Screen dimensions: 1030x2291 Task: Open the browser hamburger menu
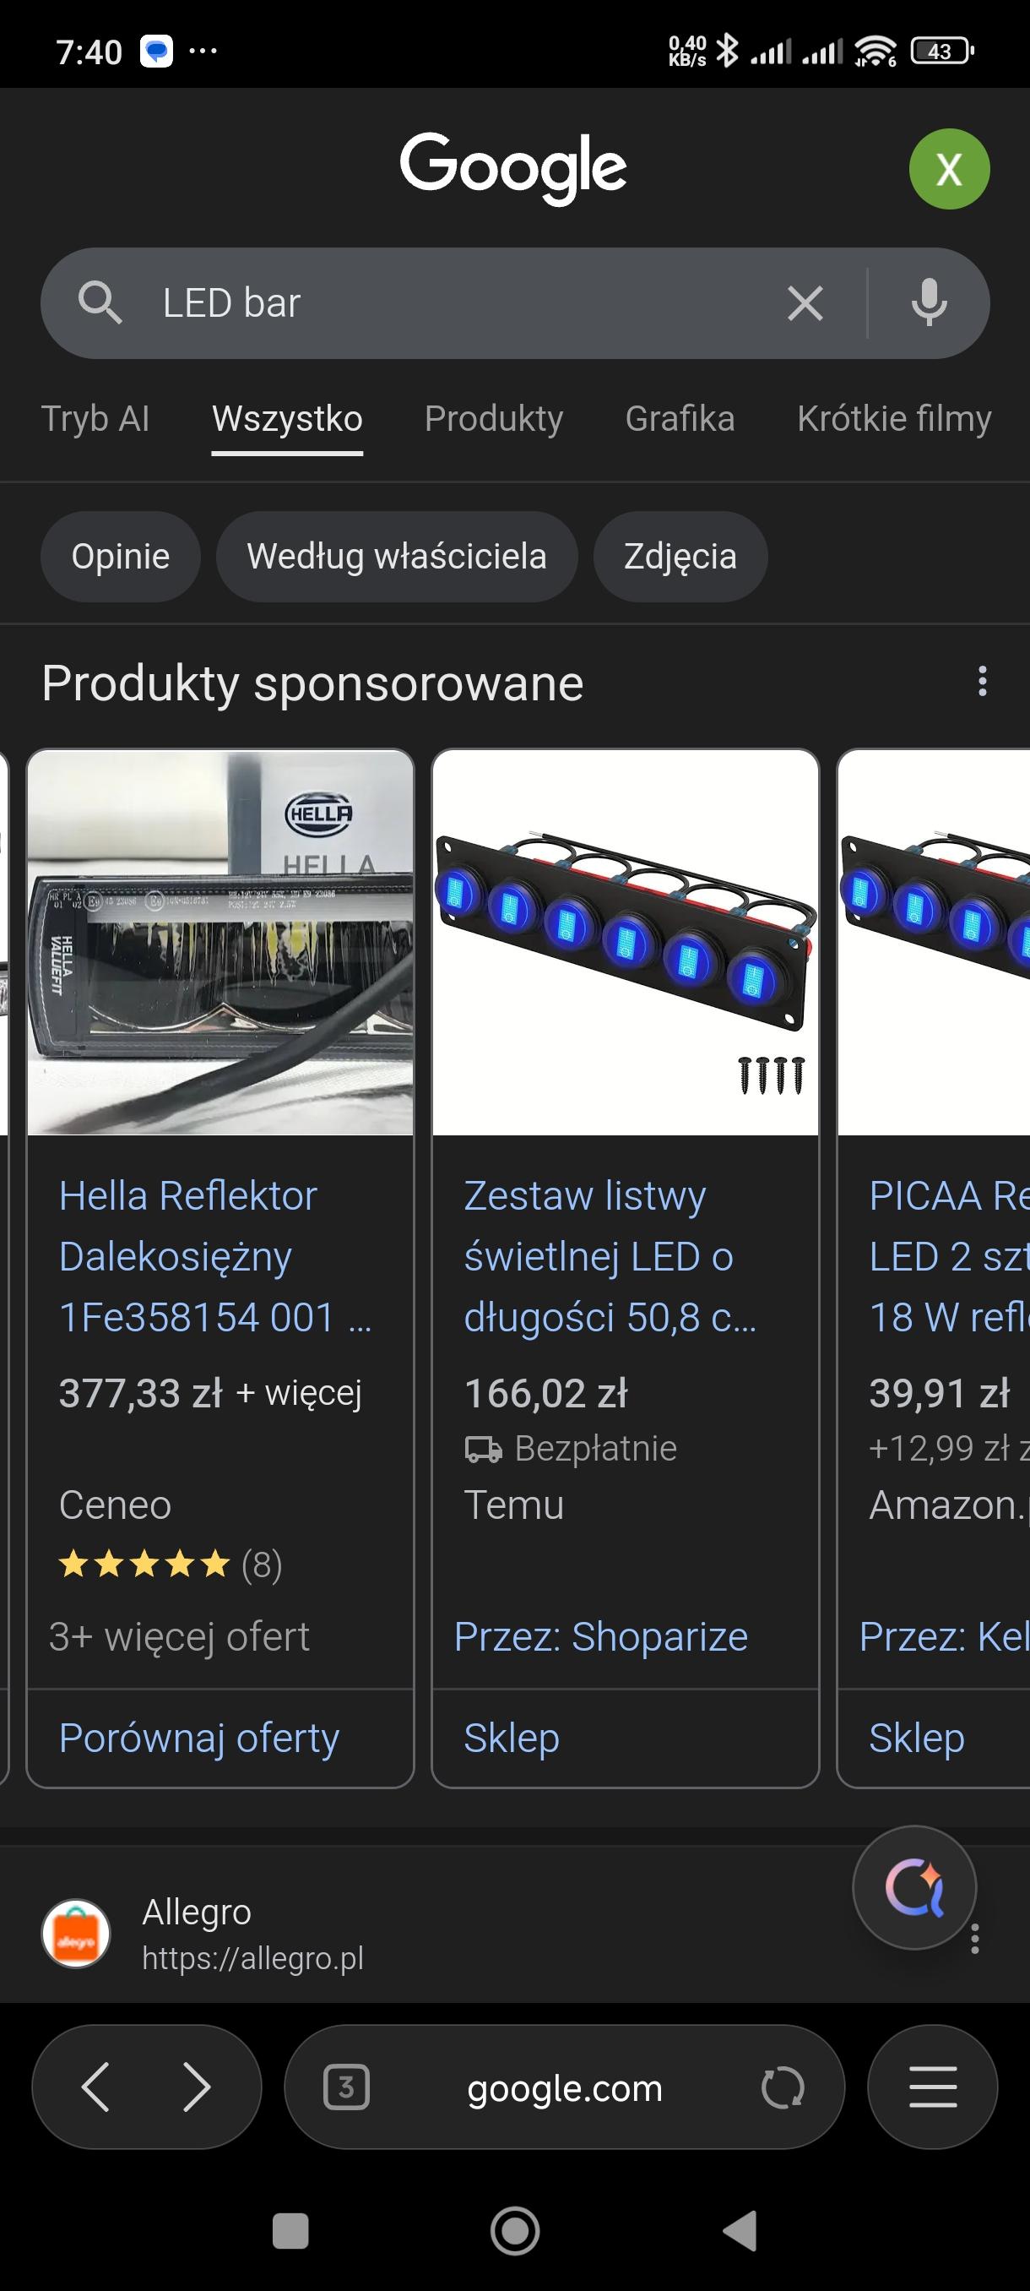pos(932,2087)
